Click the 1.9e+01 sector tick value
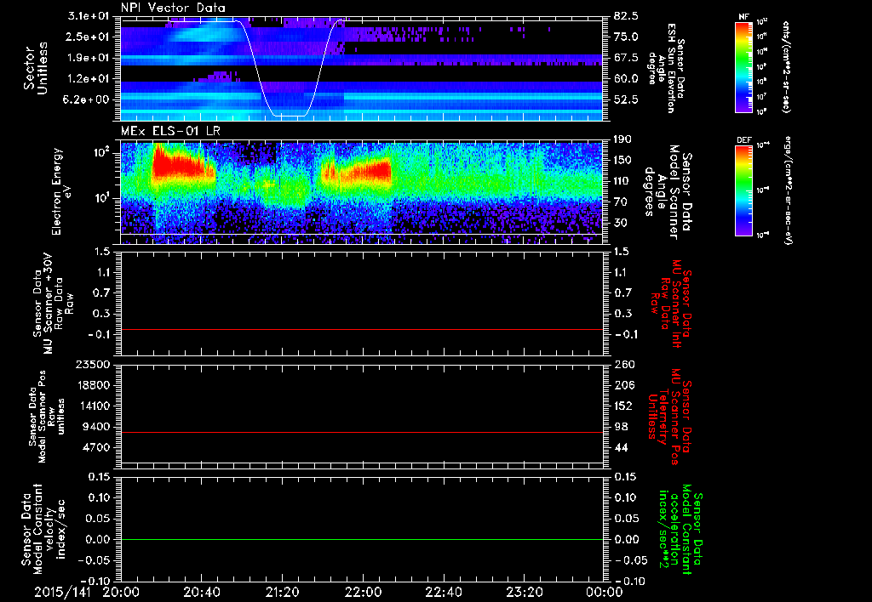This screenshot has height=602, width=872. (89, 58)
